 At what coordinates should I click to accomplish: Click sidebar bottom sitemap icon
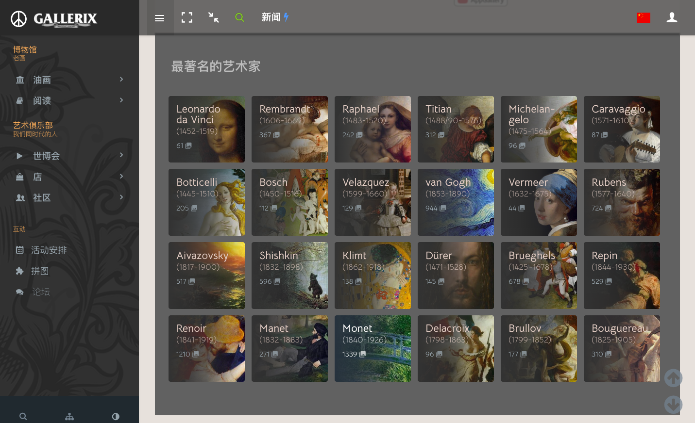pos(69,417)
